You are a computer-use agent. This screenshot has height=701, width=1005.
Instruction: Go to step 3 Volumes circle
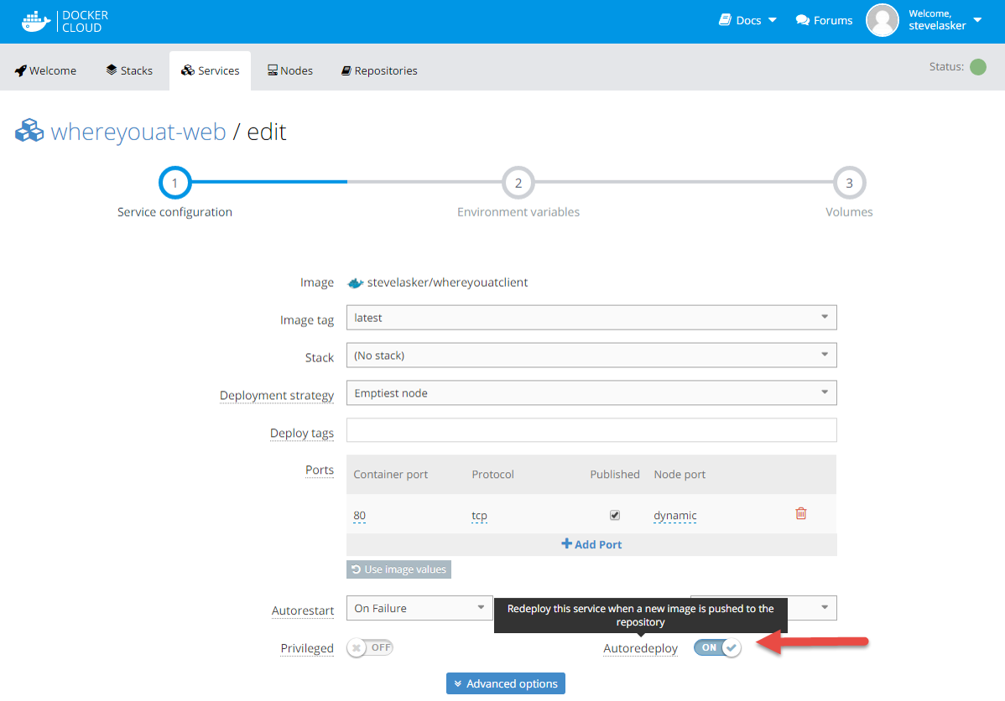(849, 183)
